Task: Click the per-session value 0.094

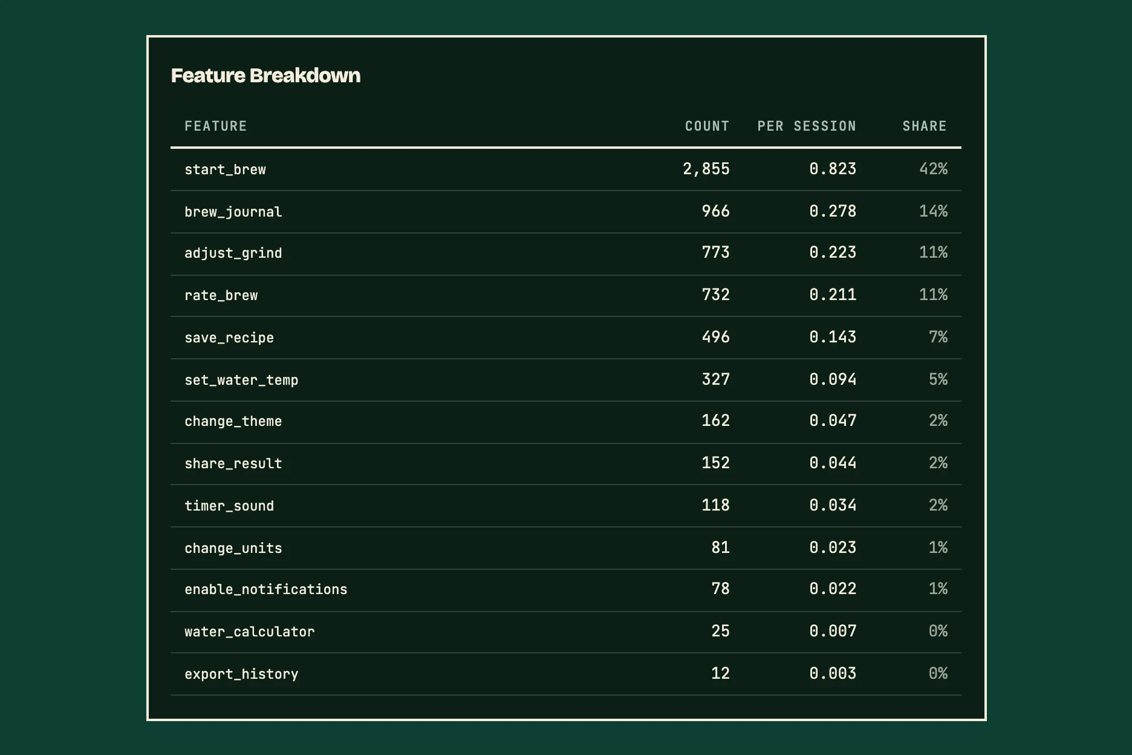Action: (x=833, y=379)
